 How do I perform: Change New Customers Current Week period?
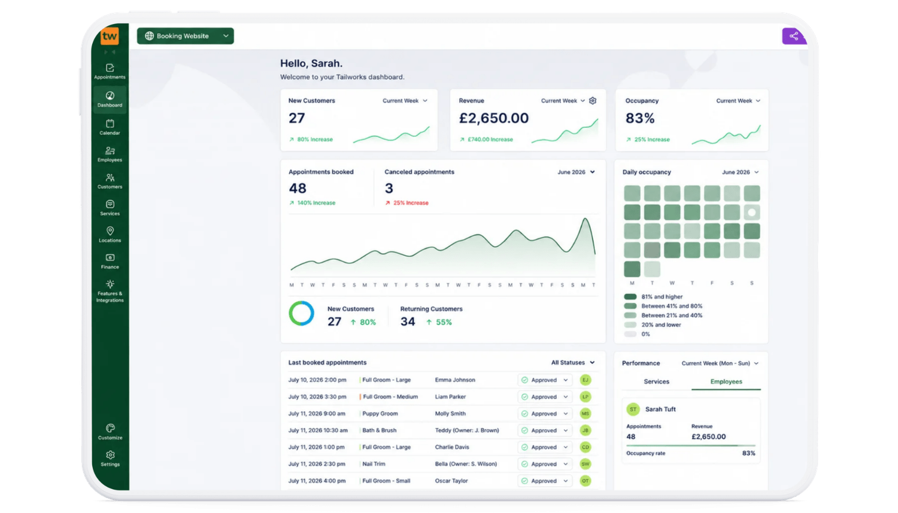tap(405, 101)
